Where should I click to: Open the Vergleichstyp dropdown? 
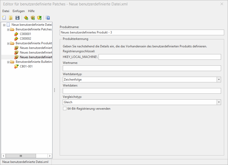(219, 102)
